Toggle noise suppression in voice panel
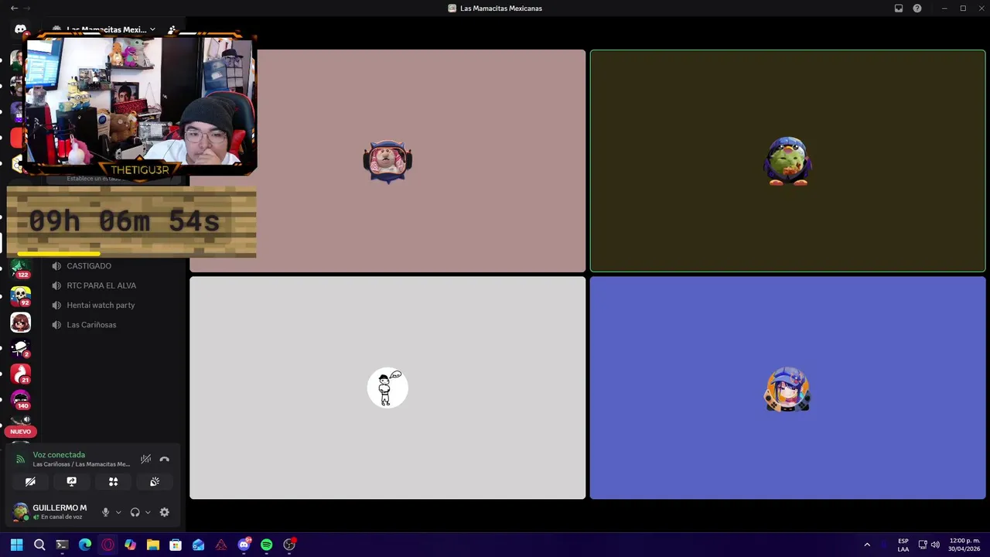The image size is (990, 557). 145,459
